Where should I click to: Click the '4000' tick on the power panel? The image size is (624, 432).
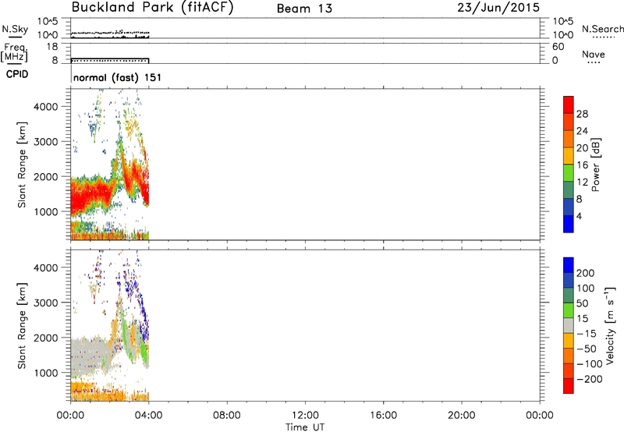click(x=46, y=107)
